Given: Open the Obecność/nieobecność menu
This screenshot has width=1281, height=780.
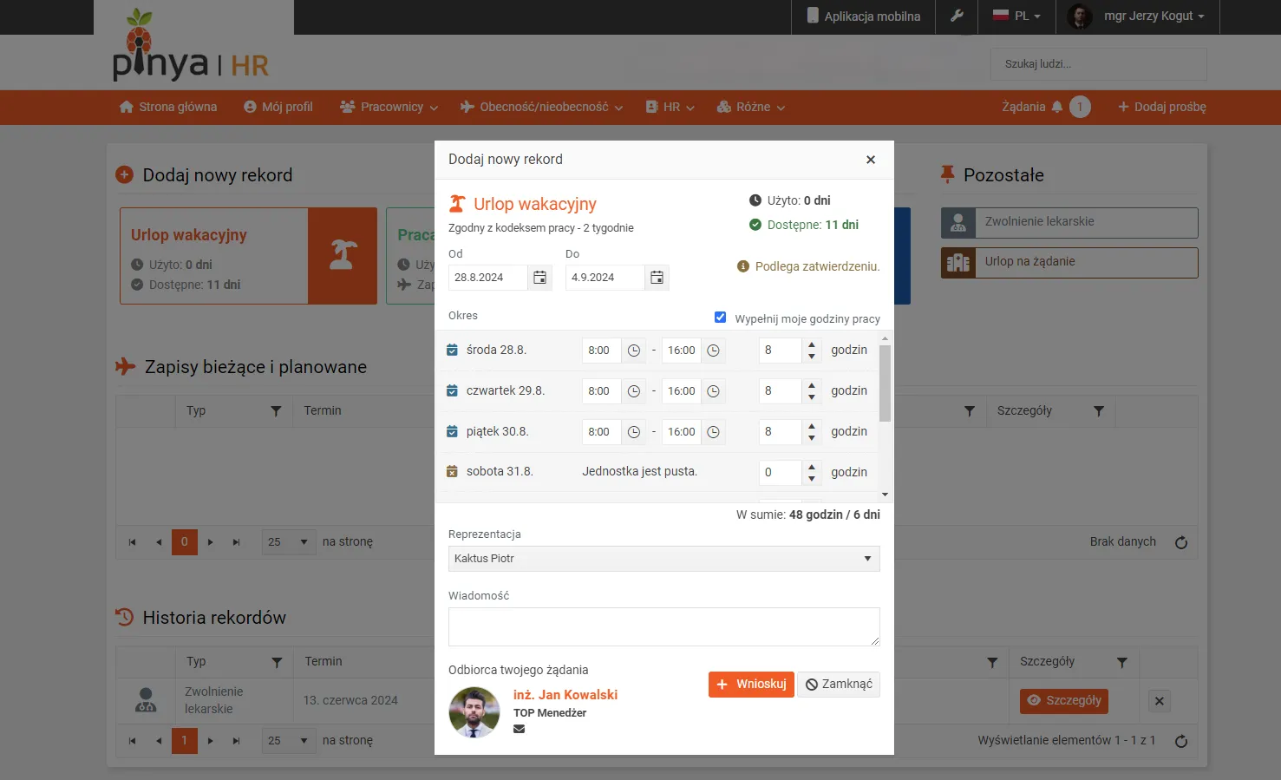Looking at the screenshot, I should [x=541, y=107].
